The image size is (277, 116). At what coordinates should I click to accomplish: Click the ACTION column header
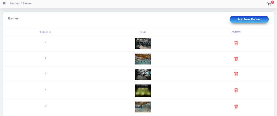[x=236, y=32]
